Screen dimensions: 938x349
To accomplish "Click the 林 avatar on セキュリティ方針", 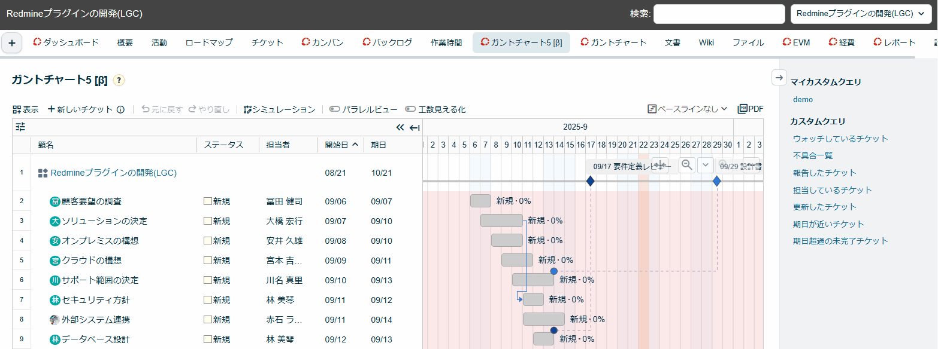I will click(55, 300).
